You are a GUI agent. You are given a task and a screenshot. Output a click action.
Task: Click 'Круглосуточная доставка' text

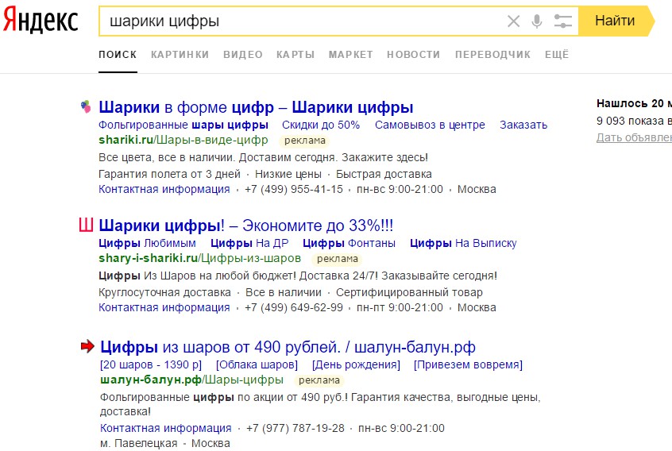click(x=164, y=292)
